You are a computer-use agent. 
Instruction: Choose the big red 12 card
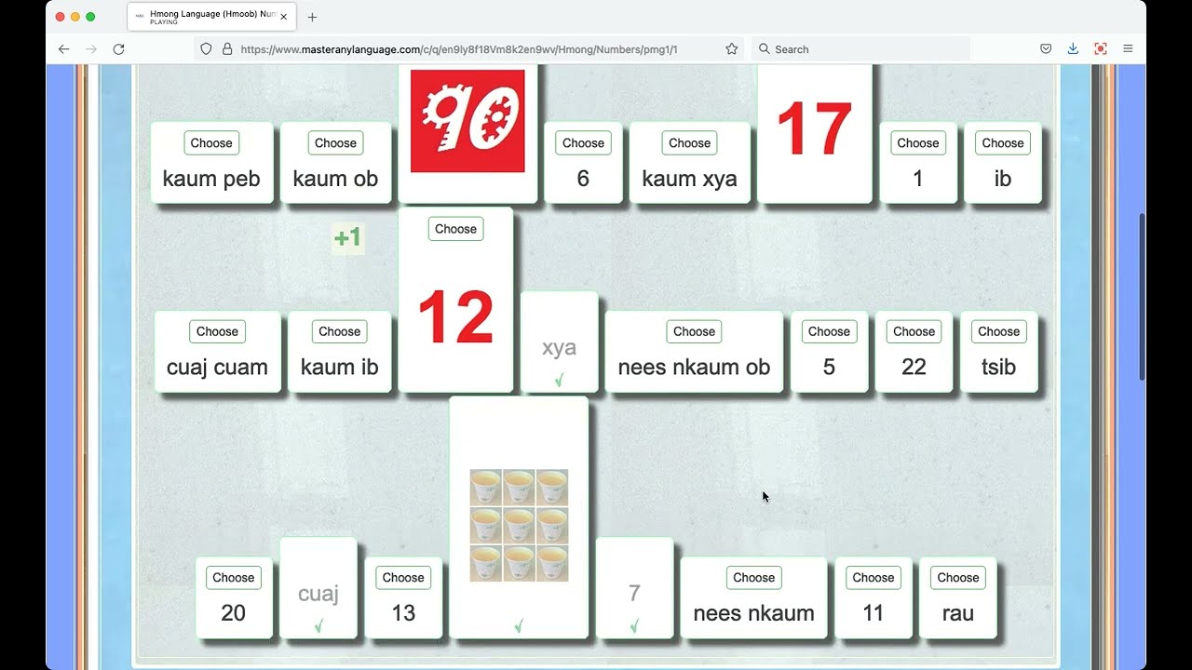tap(455, 229)
